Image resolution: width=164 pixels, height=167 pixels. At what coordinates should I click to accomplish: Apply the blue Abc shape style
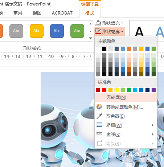pyautogui.click(x=57, y=31)
